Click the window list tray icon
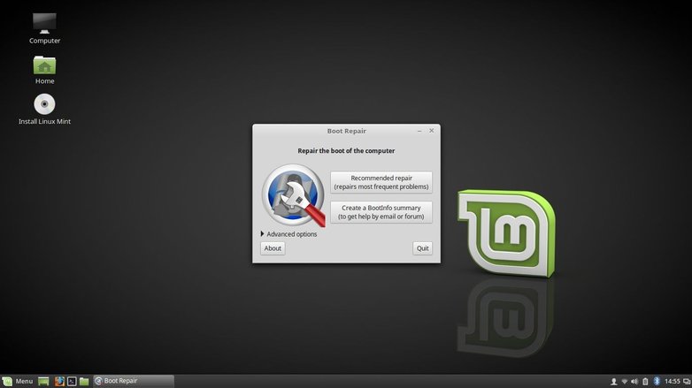 [687, 382]
